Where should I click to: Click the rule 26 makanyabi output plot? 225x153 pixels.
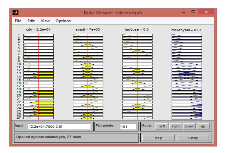pos(187,114)
